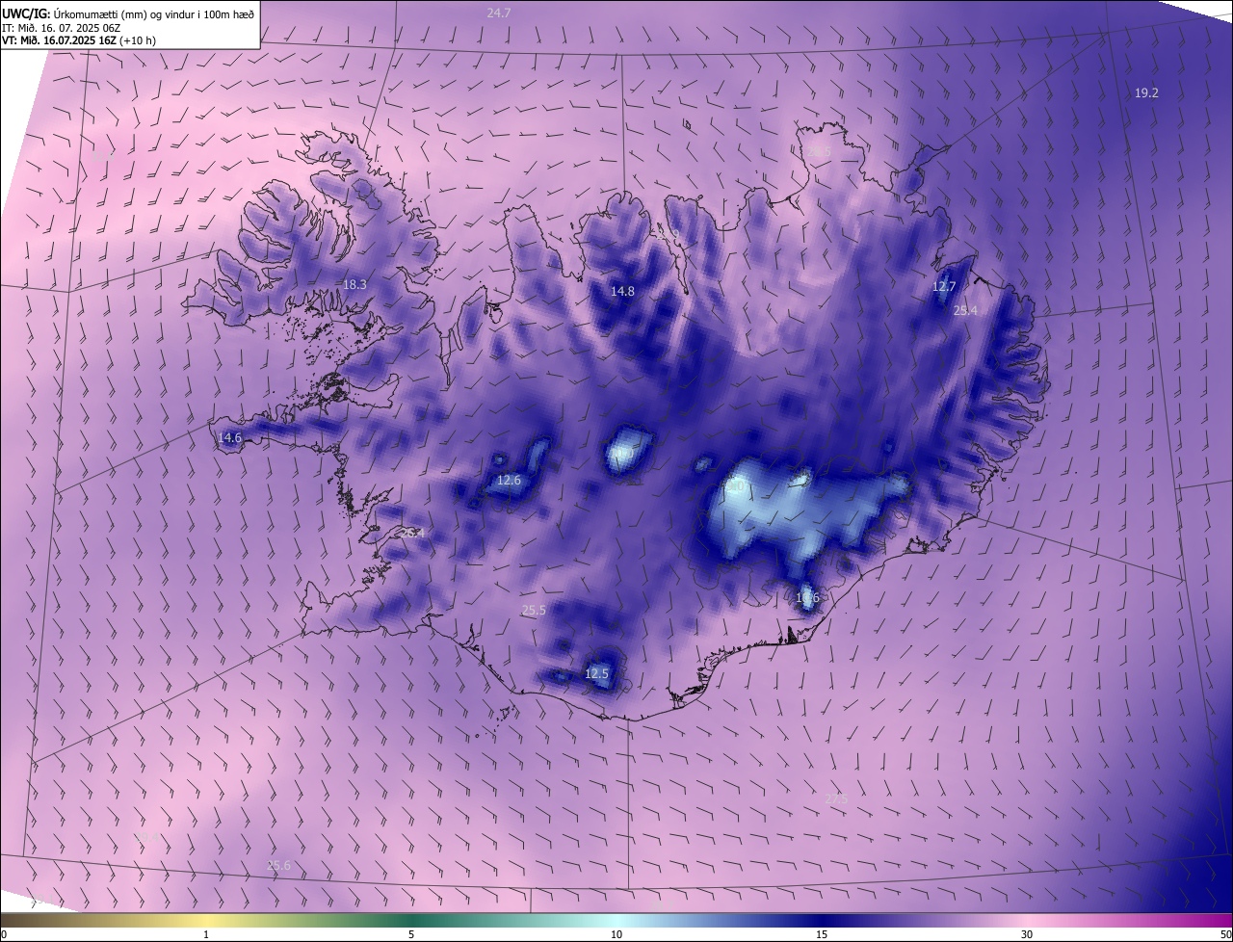1233x942 pixels.
Task: Select the IT: Mið. 16. 07. 2025 06Z line
Action: click(x=62, y=28)
